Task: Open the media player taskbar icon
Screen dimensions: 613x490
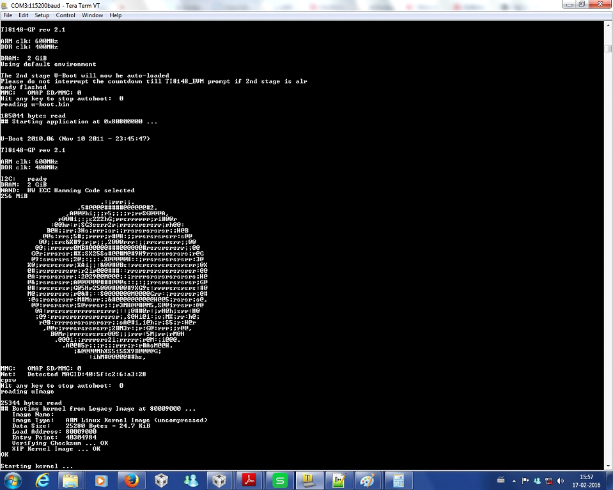Action: point(101,480)
